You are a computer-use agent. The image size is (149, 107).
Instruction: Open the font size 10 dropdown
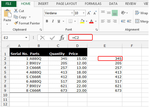(x=84, y=13)
